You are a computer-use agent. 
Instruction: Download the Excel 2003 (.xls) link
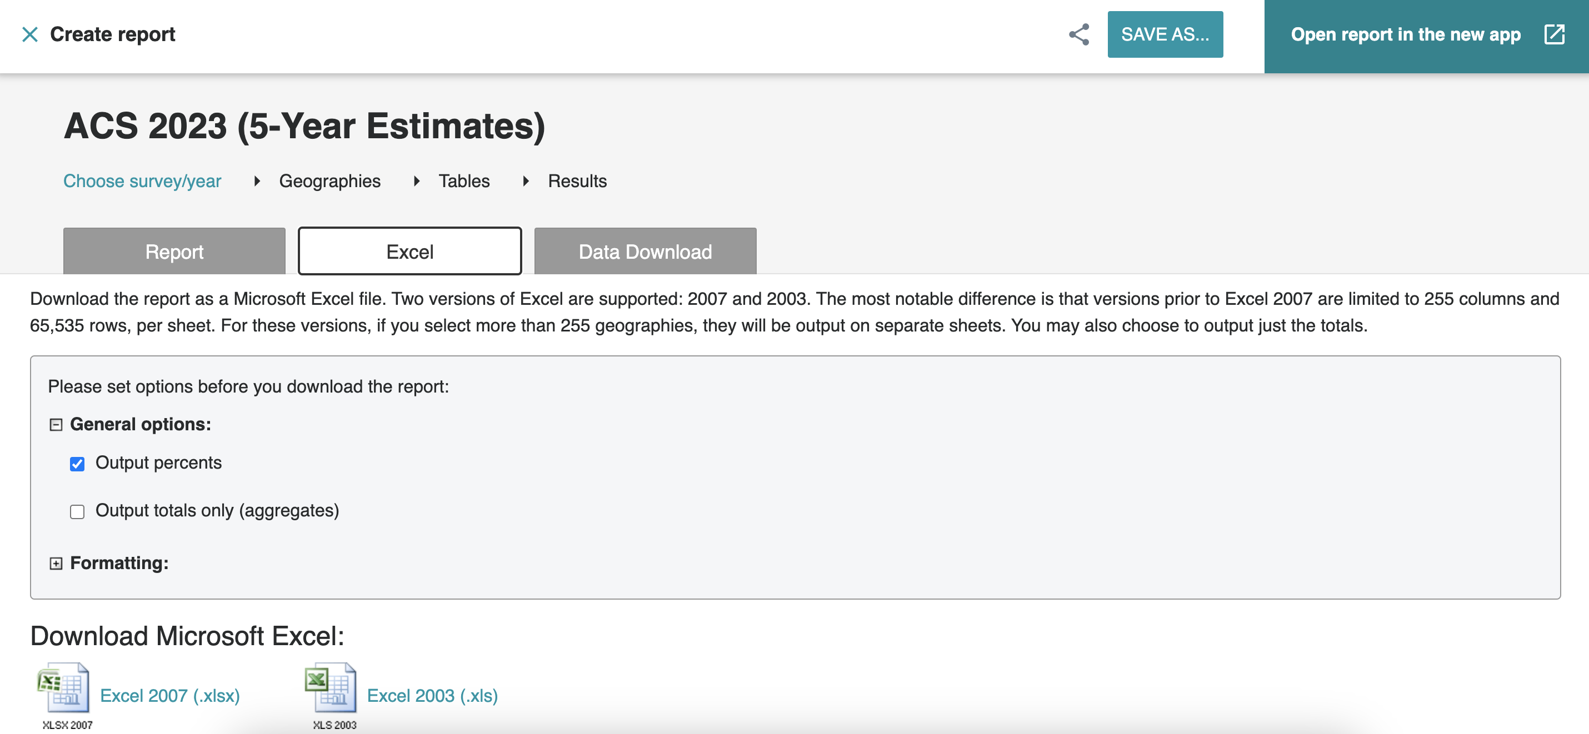(x=432, y=696)
